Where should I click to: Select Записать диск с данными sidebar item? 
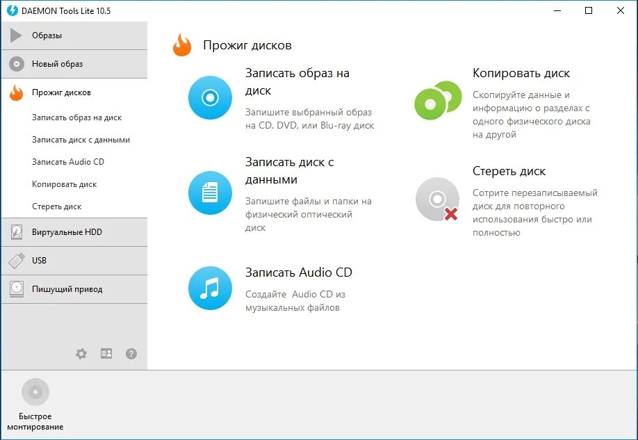point(81,140)
